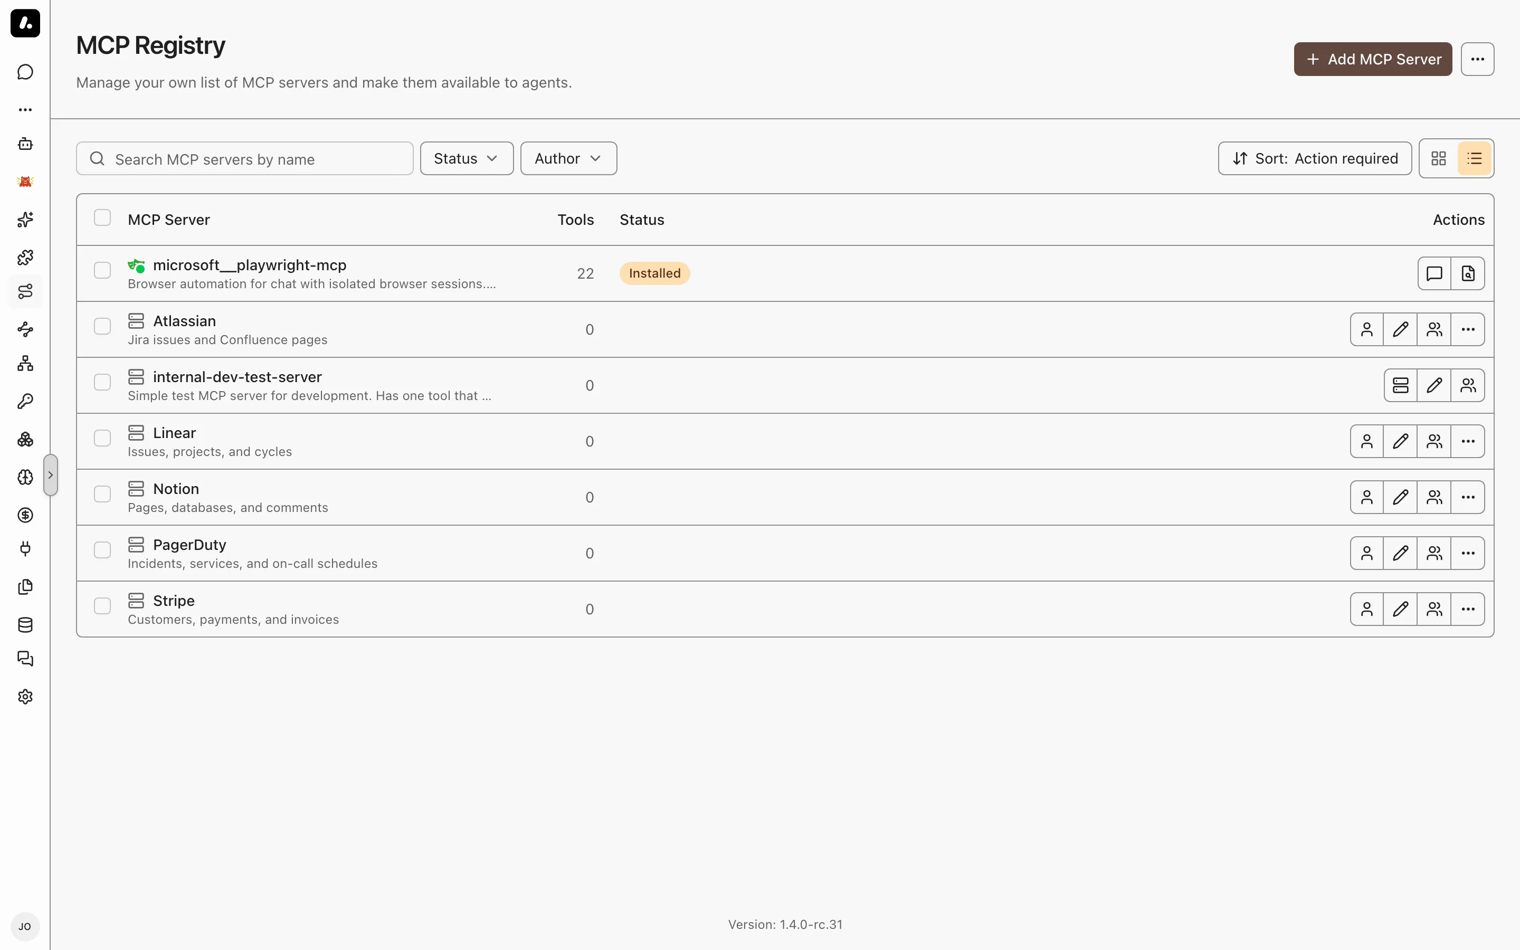Image resolution: width=1520 pixels, height=950 pixels.
Task: Switch to grid view
Action: point(1438,158)
